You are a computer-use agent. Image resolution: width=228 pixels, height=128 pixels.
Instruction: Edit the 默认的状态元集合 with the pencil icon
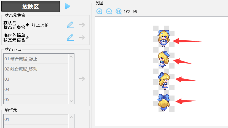click(71, 25)
